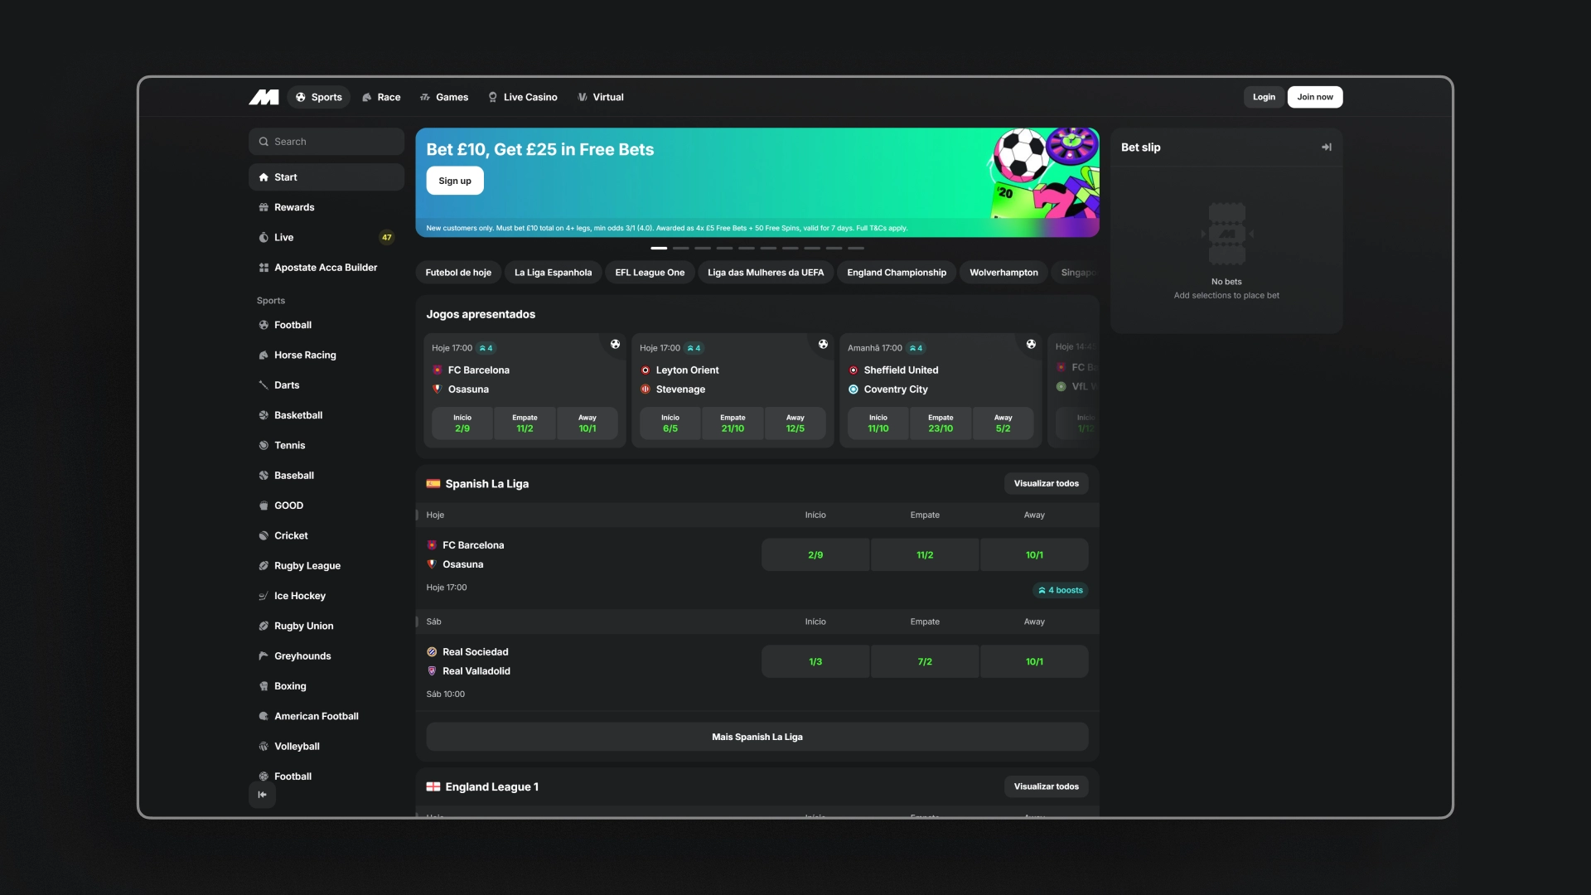Viewport: 1591px width, 895px height.
Task: Open Live events in sidebar
Action: point(326,237)
